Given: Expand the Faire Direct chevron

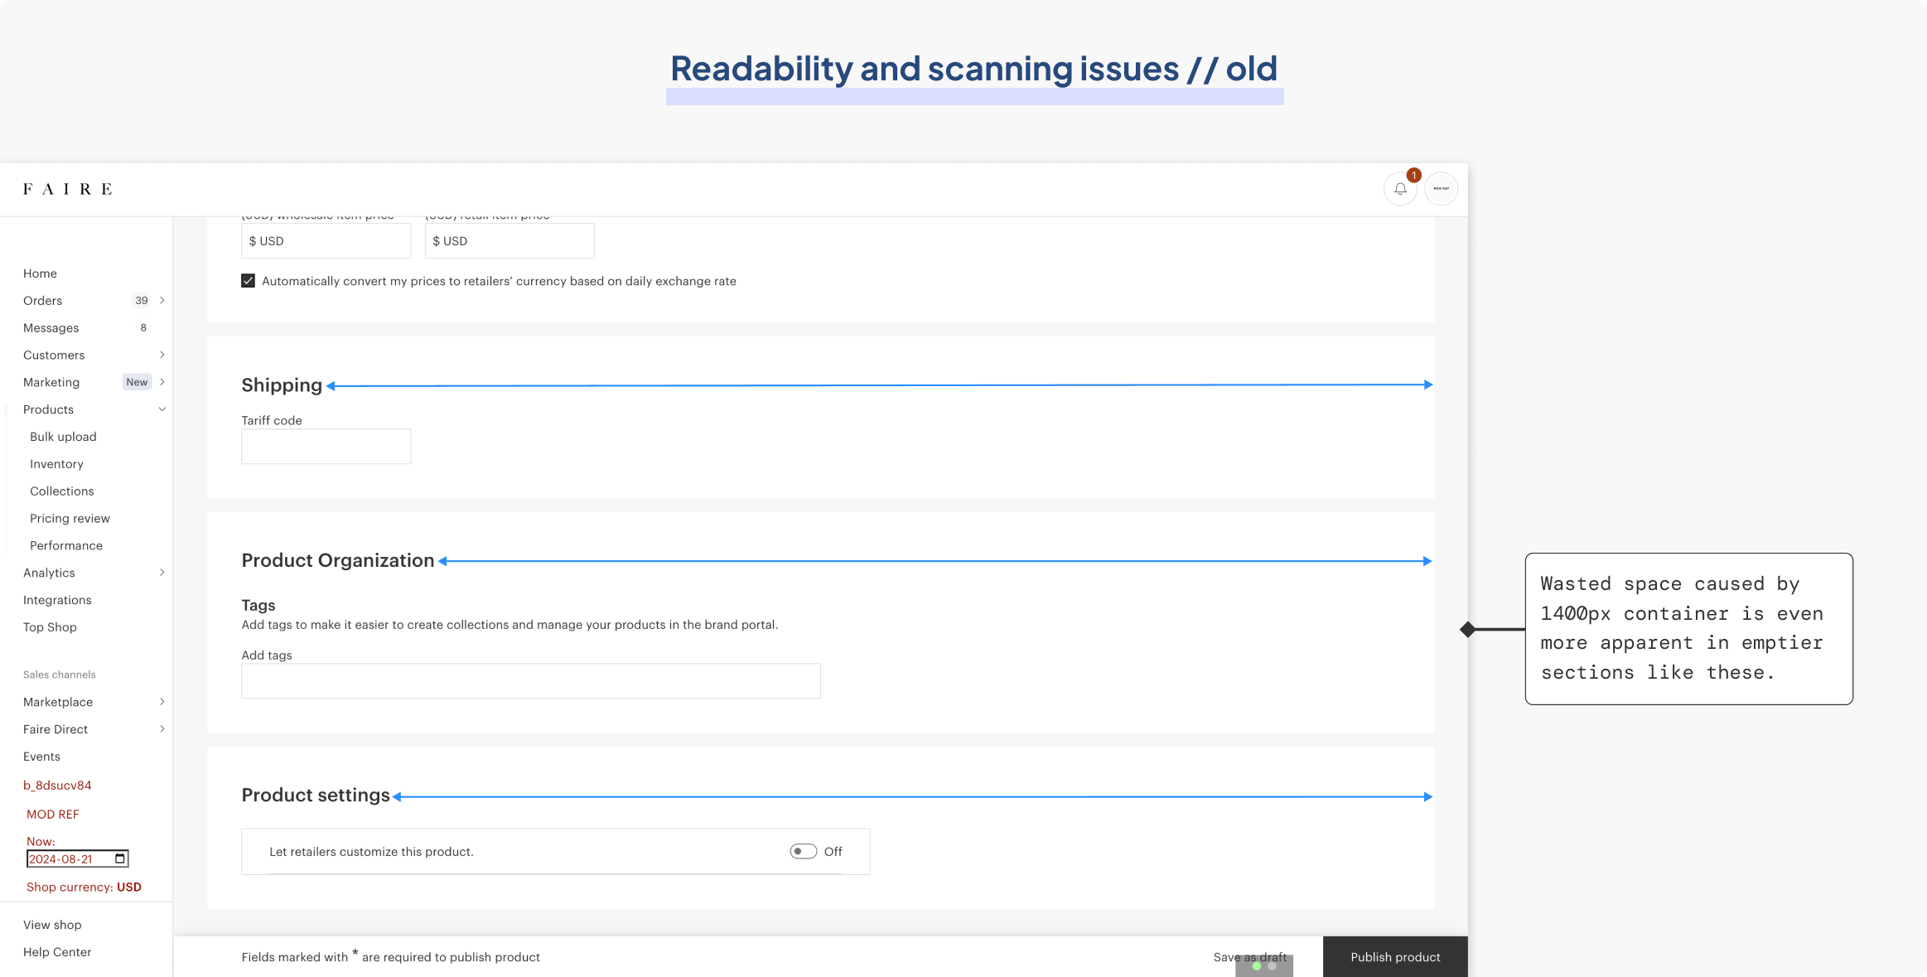Looking at the screenshot, I should (x=162, y=729).
